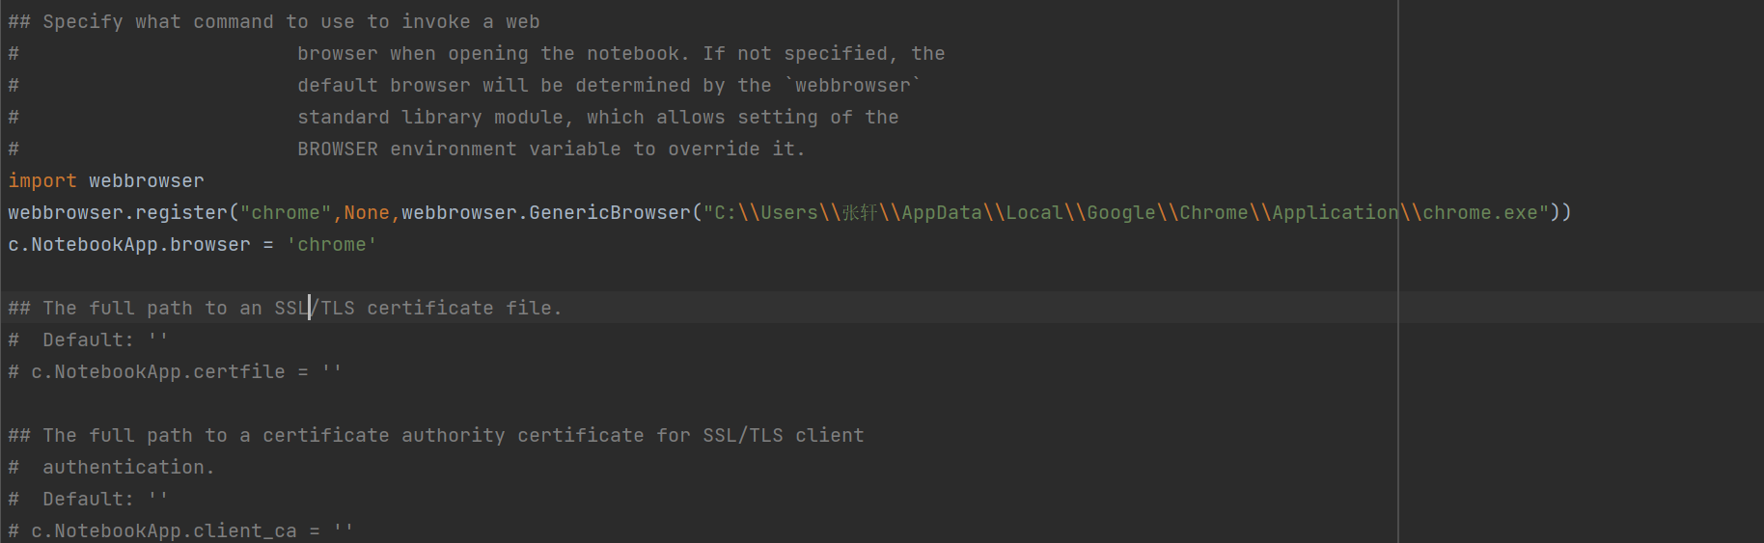This screenshot has width=1764, height=543.
Task: Click 'GenericBrowser' in the code line
Action: (x=610, y=212)
